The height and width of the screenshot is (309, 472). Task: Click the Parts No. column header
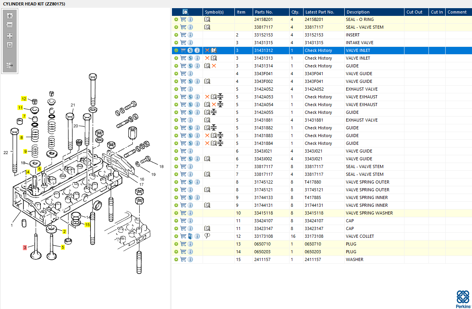point(264,12)
